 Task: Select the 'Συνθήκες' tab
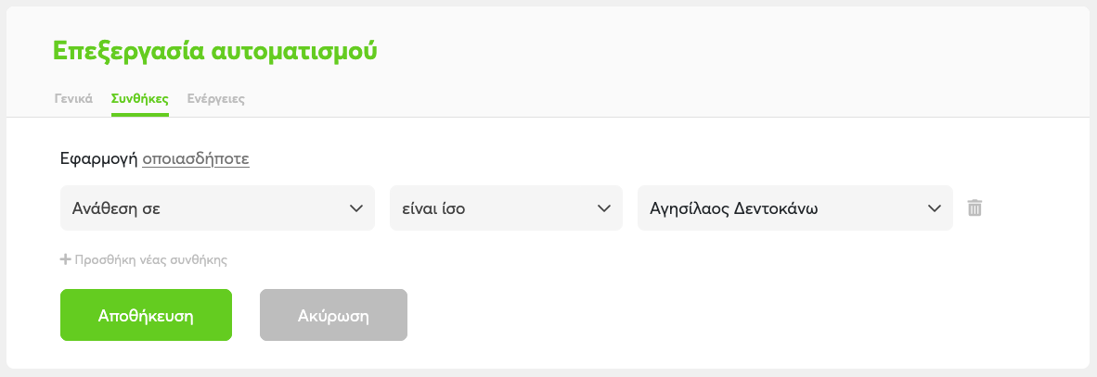click(139, 98)
